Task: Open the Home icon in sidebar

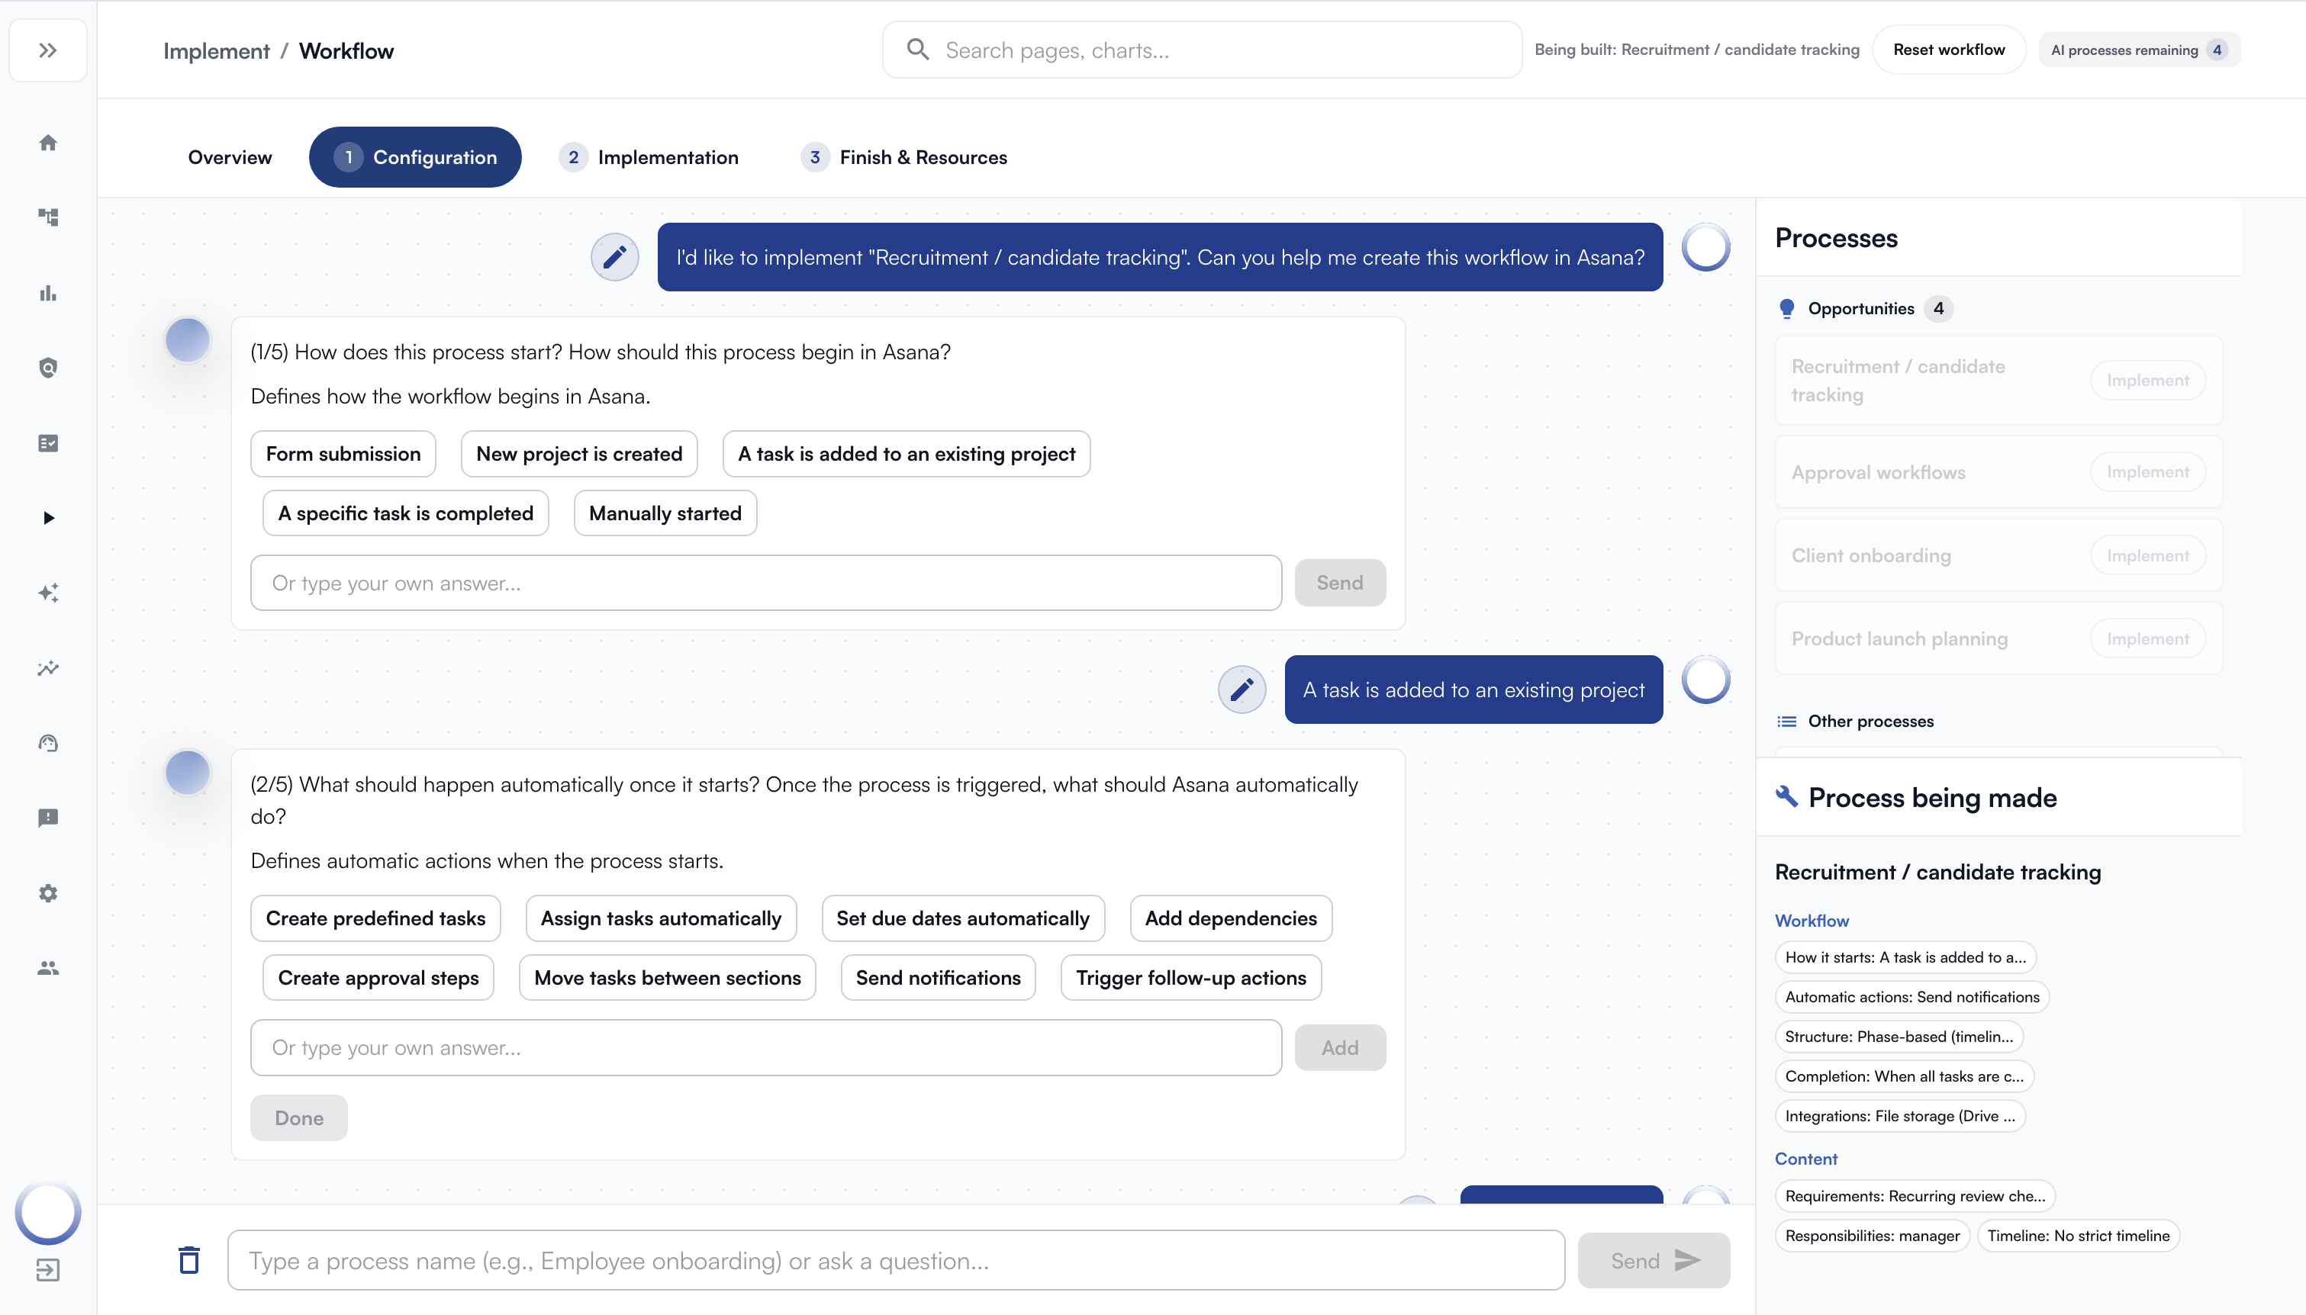Action: tap(48, 143)
